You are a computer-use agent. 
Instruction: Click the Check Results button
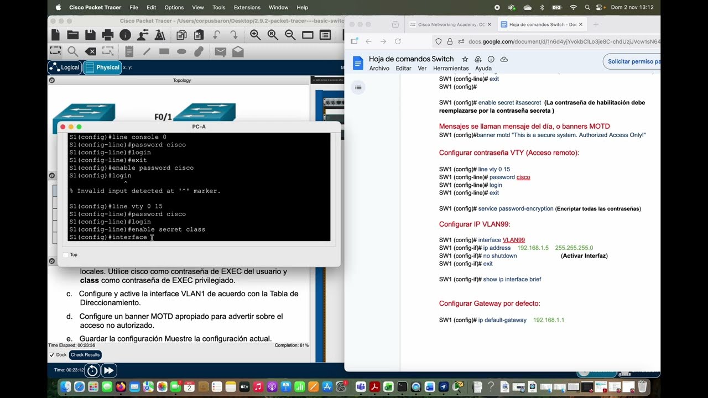click(x=85, y=355)
